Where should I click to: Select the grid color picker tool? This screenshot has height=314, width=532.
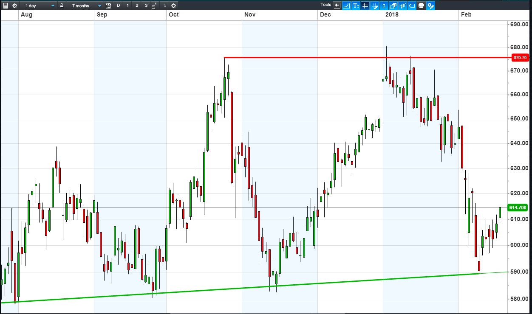point(374,6)
